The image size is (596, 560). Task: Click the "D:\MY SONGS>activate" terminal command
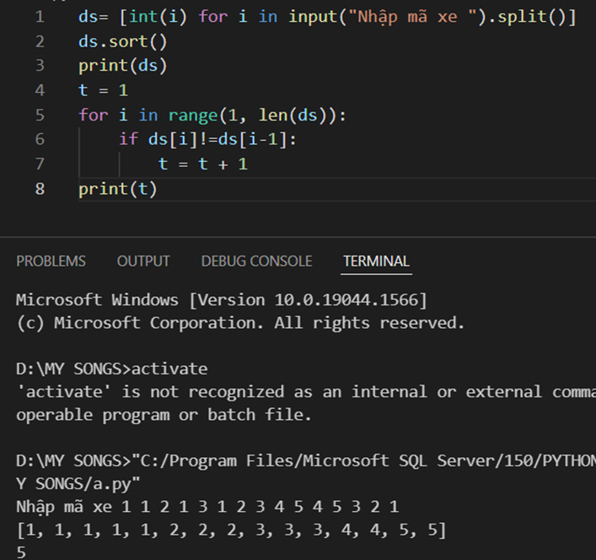point(111,369)
